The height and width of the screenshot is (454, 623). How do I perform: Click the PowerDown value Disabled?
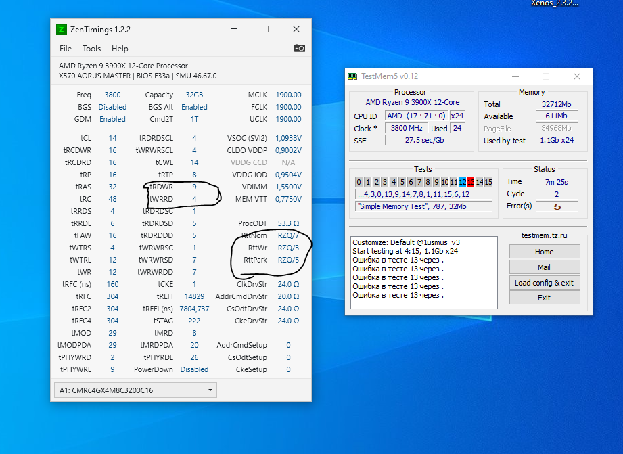tap(194, 369)
